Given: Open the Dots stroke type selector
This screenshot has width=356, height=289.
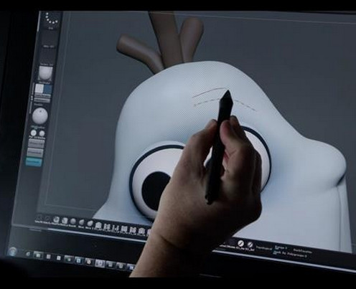Looking at the screenshot, I should point(52,19).
